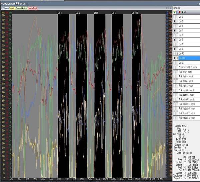Switch to the Scatter Graph tab
The image size is (200, 182).
(33, 8)
